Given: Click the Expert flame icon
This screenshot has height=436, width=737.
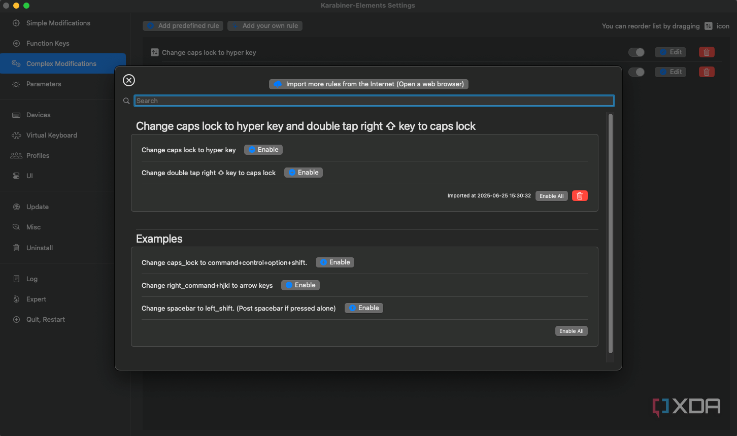Looking at the screenshot, I should point(16,299).
